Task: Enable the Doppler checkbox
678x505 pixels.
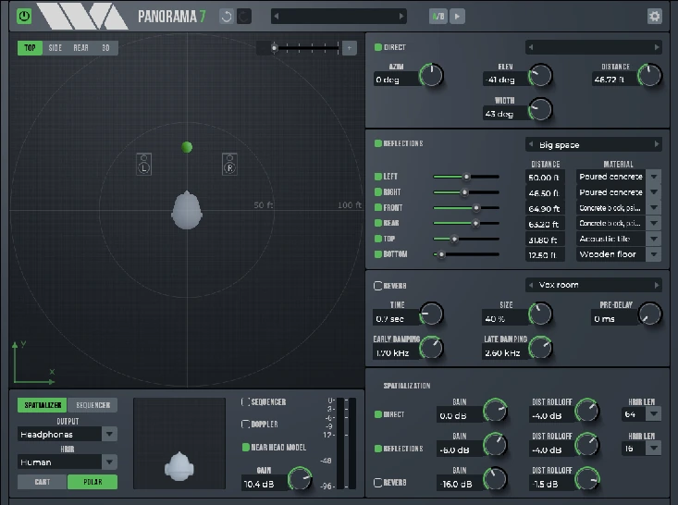Action: 246,425
